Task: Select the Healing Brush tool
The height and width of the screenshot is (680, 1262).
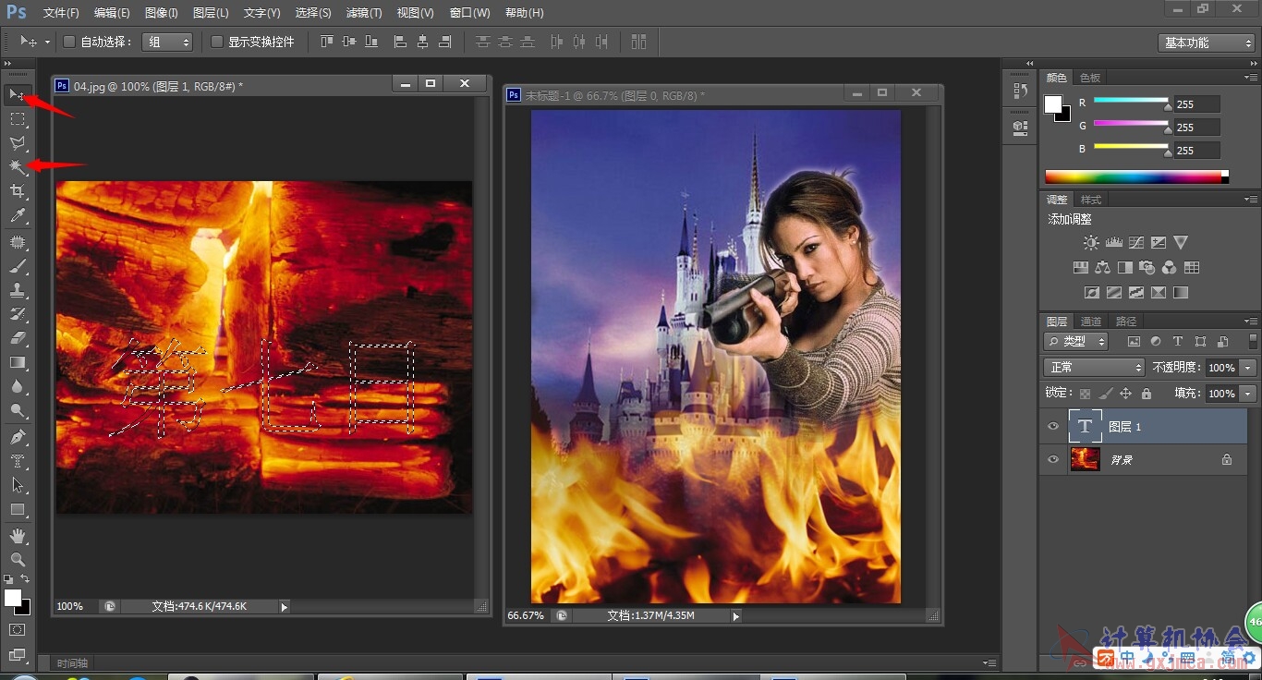Action: [17, 242]
